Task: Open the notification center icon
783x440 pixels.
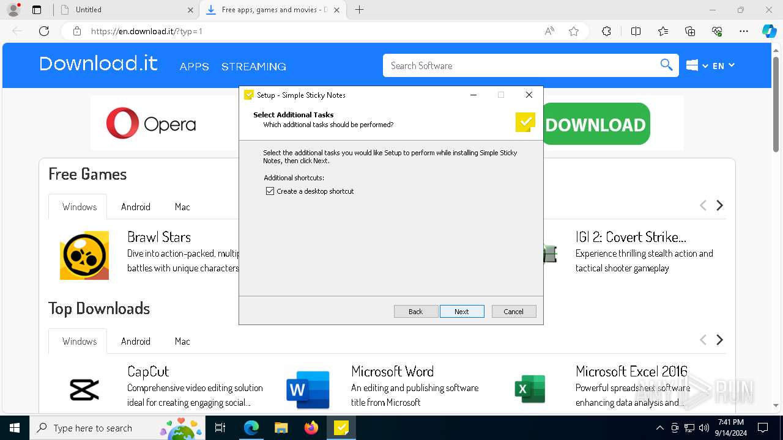Action: coord(763,428)
